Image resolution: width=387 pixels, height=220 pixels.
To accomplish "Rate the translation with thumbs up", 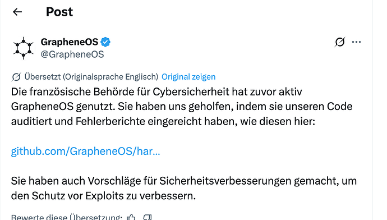I will point(131,217).
